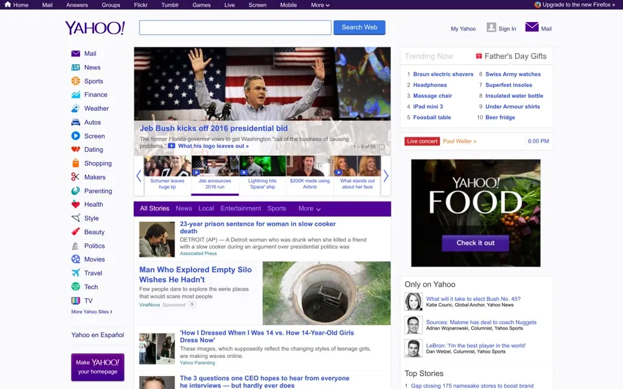623x389 pixels.
Task: Open the Braun electric shavers trending link
Action: coord(443,74)
